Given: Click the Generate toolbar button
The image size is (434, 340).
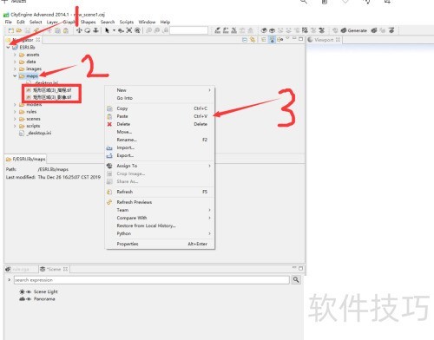Looking at the screenshot, I should tap(353, 30).
